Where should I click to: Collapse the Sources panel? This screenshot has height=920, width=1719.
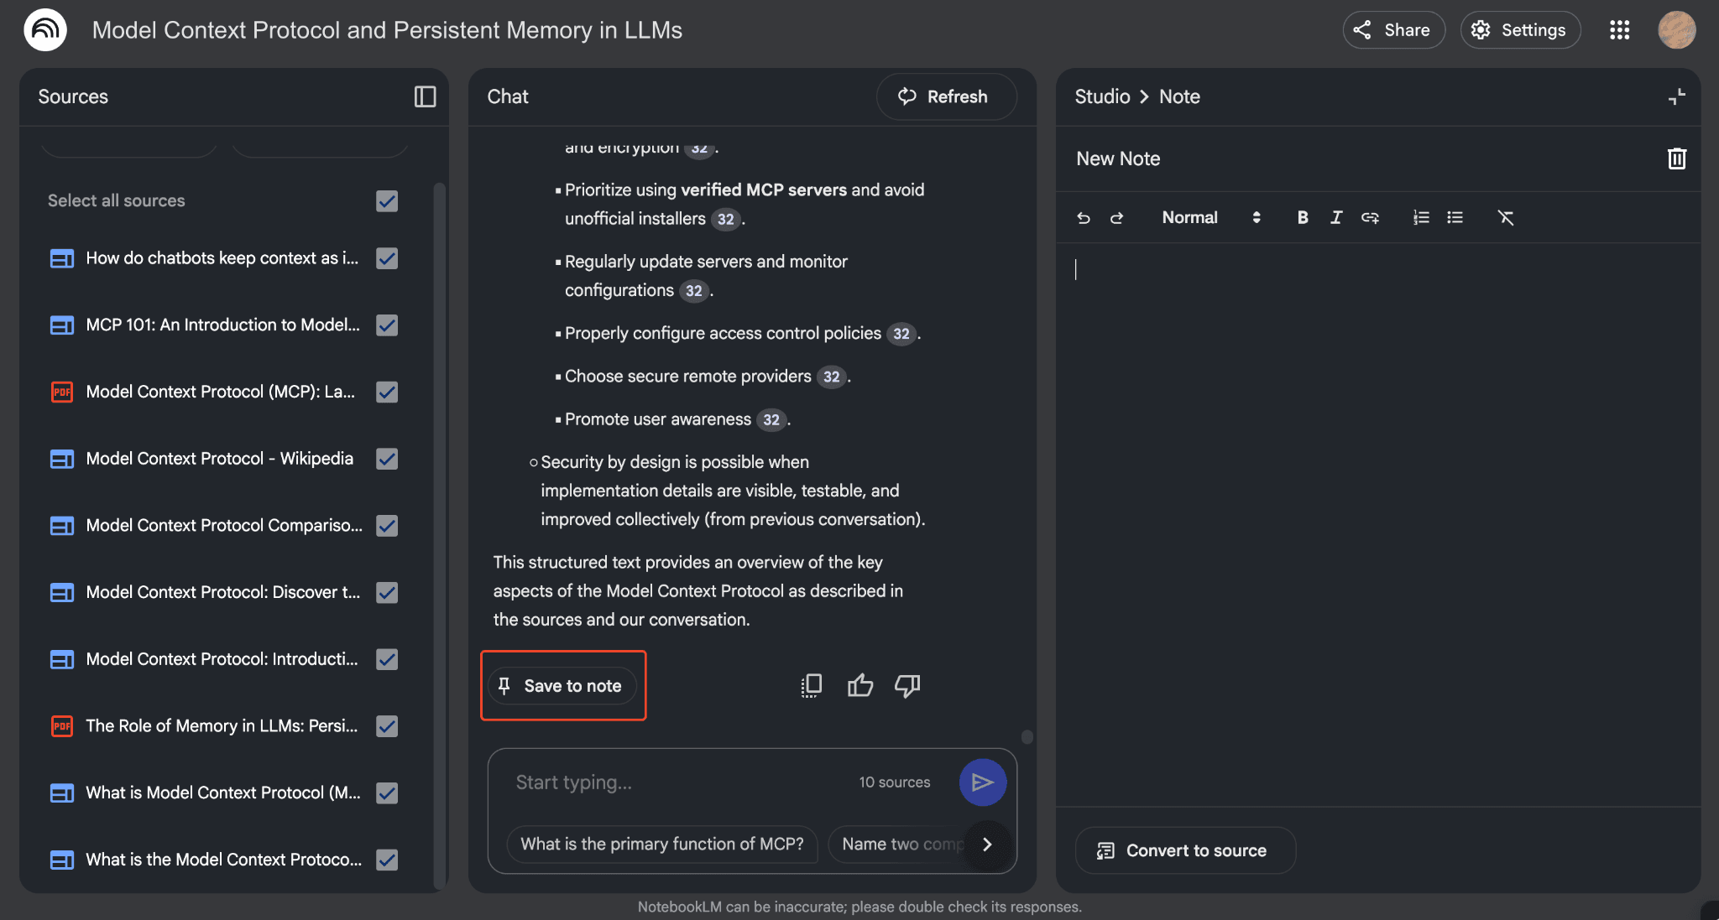425,96
